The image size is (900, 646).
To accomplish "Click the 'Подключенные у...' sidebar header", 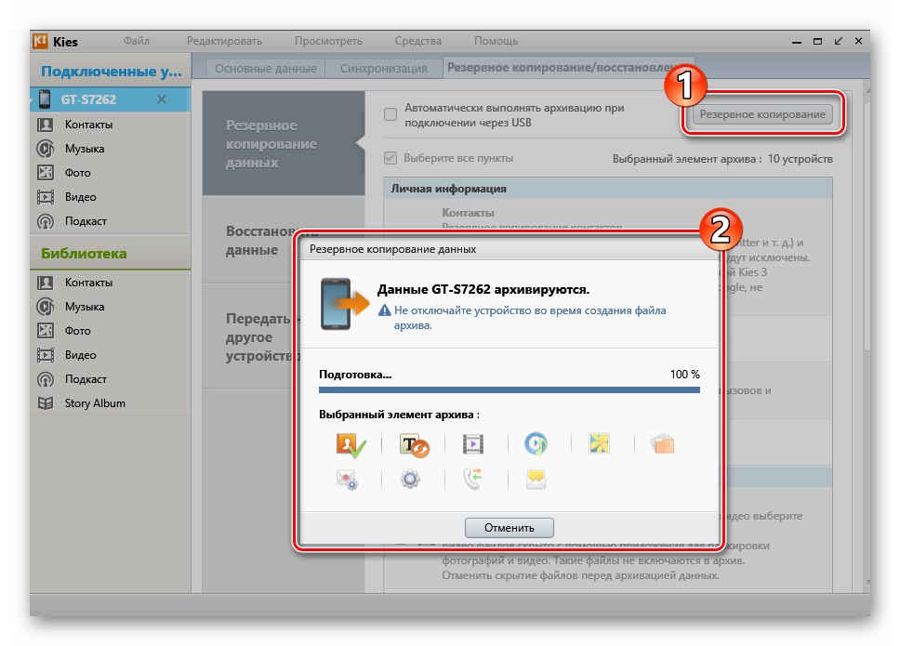I will pyautogui.click(x=112, y=72).
